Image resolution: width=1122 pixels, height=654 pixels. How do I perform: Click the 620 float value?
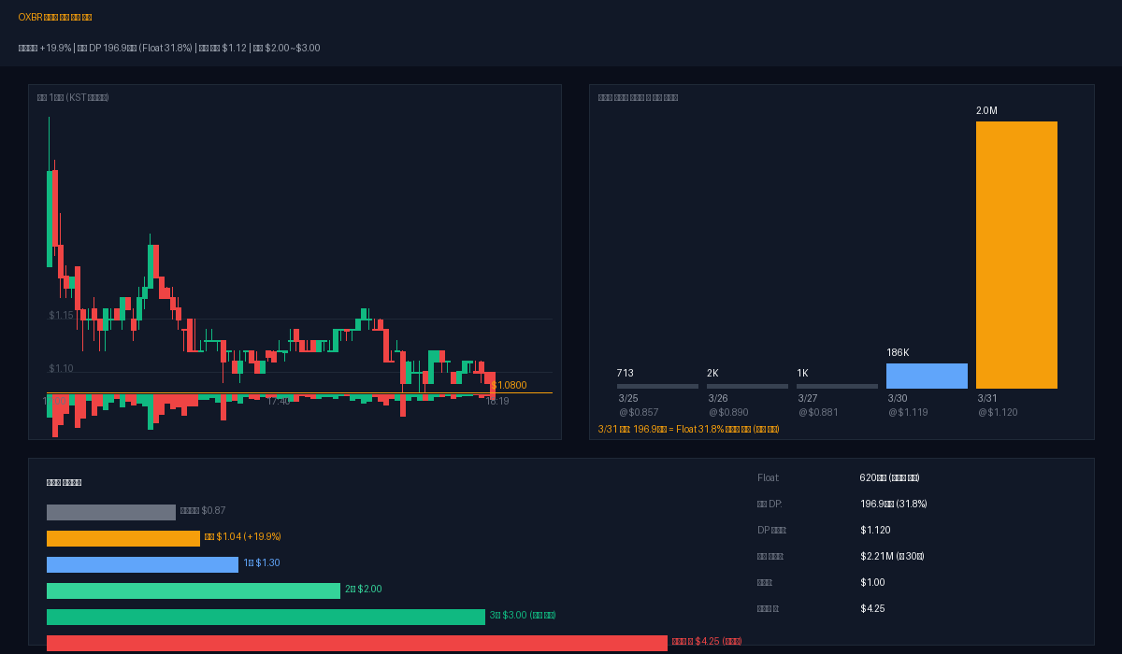890,477
